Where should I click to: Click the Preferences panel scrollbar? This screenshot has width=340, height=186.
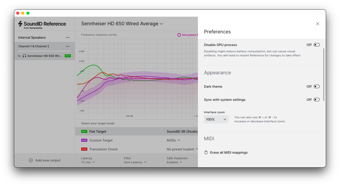point(324,75)
